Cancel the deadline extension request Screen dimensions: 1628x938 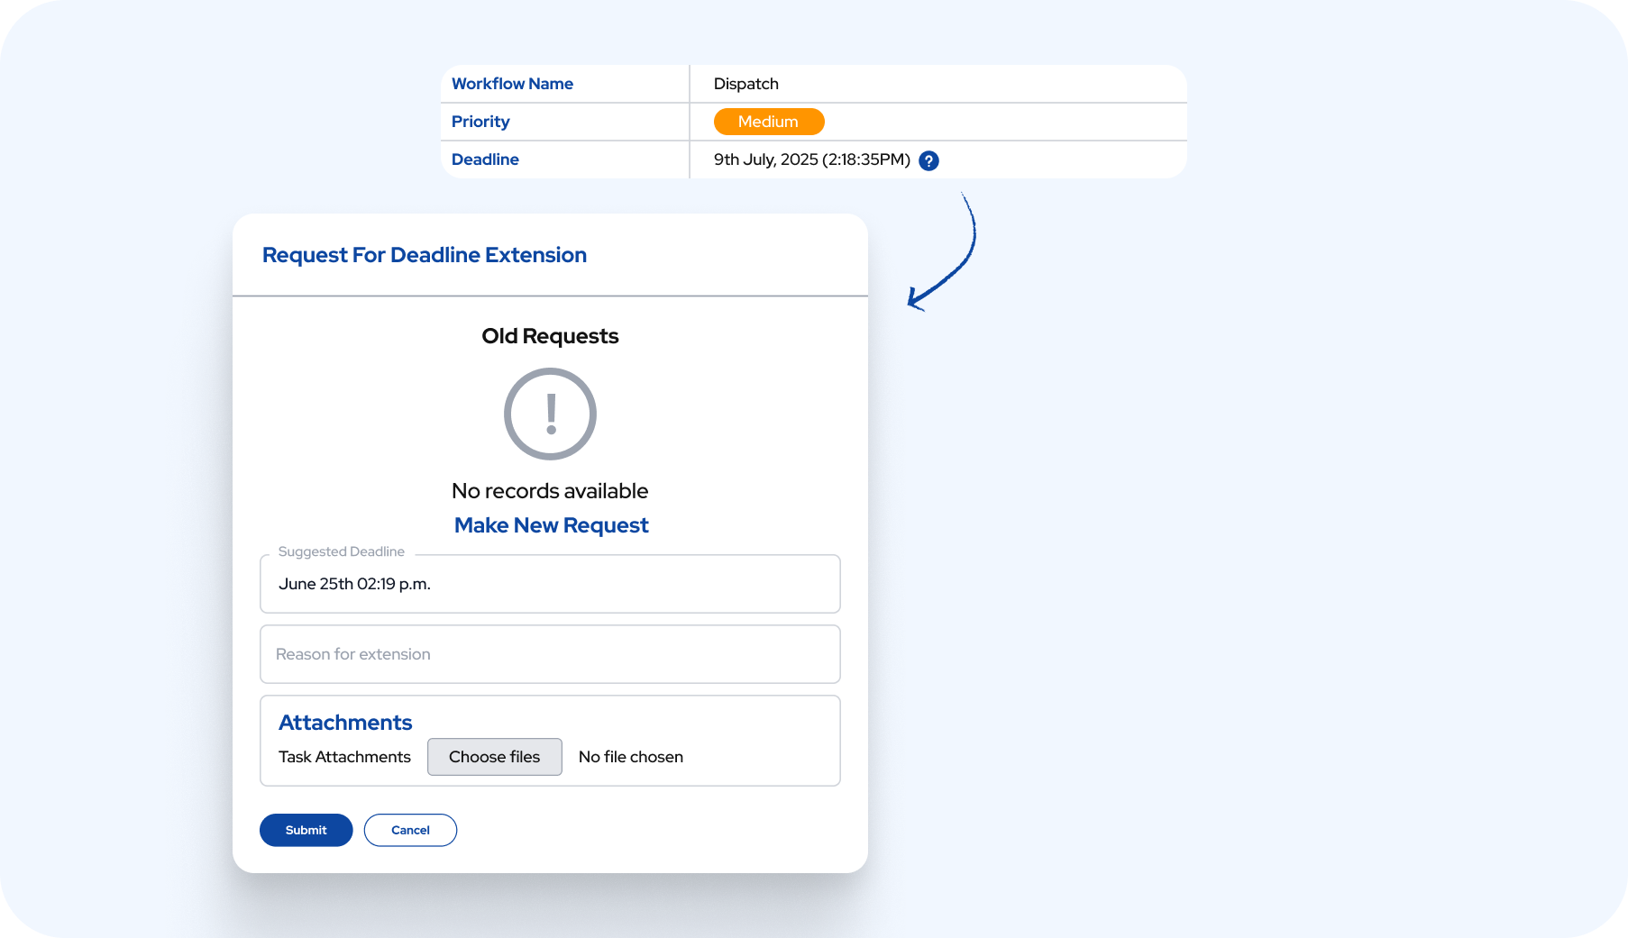click(410, 830)
